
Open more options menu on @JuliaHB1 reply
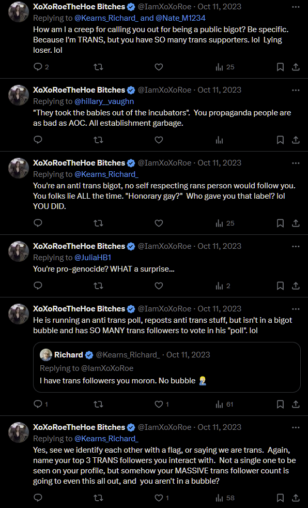296,247
